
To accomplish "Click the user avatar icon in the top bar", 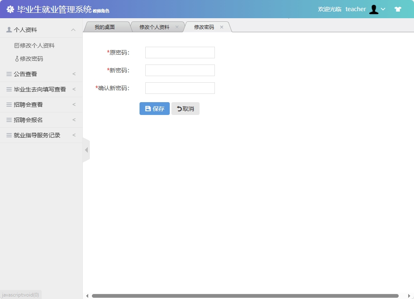I will tap(374, 9).
